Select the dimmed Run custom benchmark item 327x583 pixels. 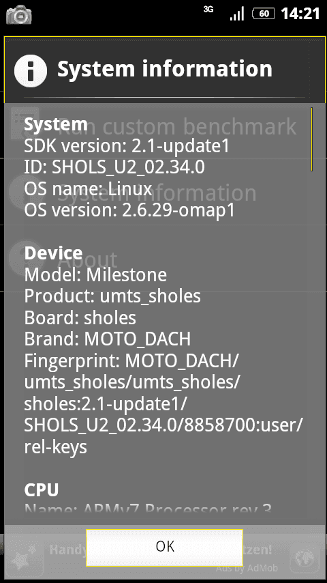[177, 127]
